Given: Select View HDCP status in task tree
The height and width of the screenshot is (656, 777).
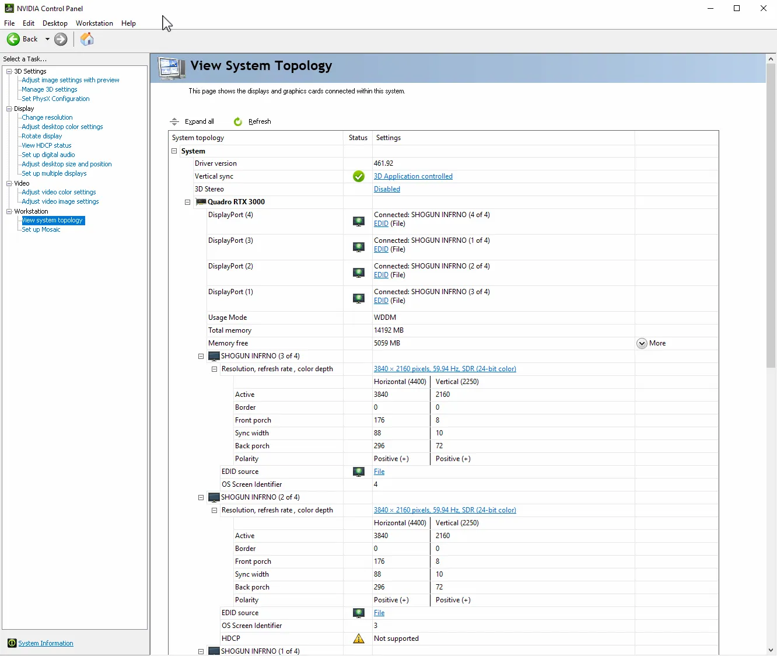Looking at the screenshot, I should tap(47, 145).
